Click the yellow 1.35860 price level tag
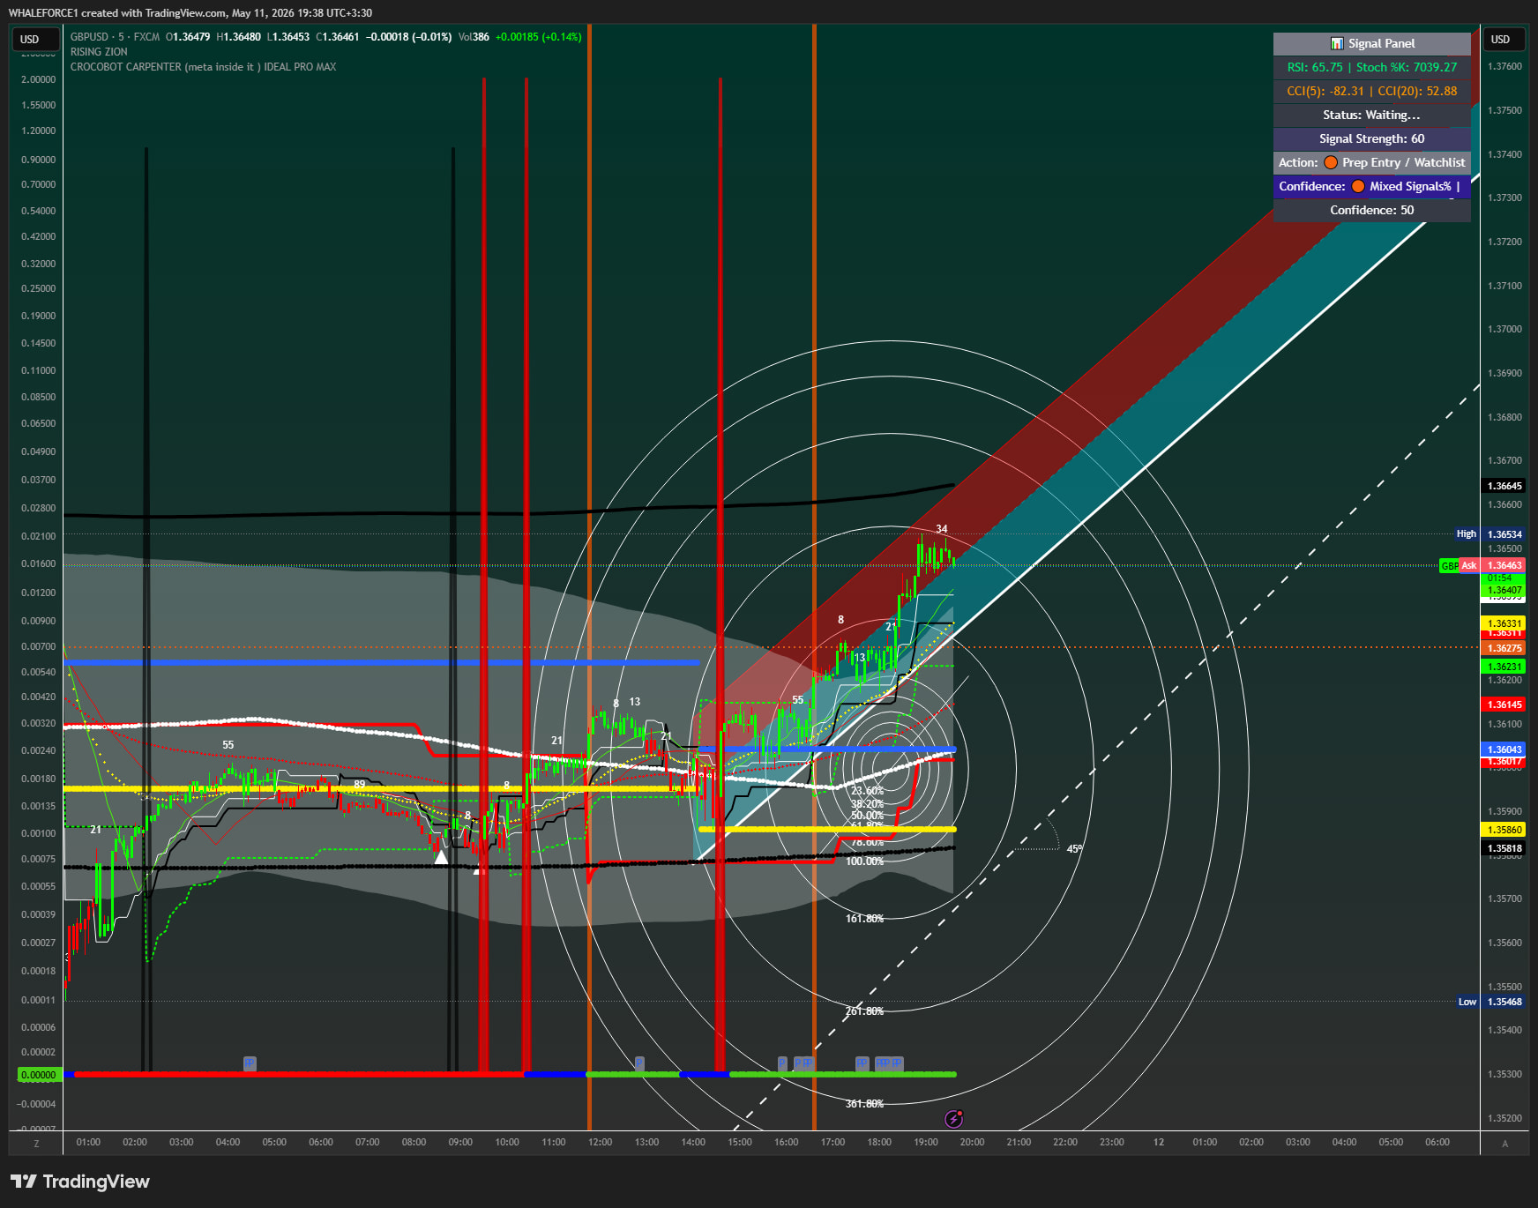The height and width of the screenshot is (1208, 1538). tap(1504, 830)
